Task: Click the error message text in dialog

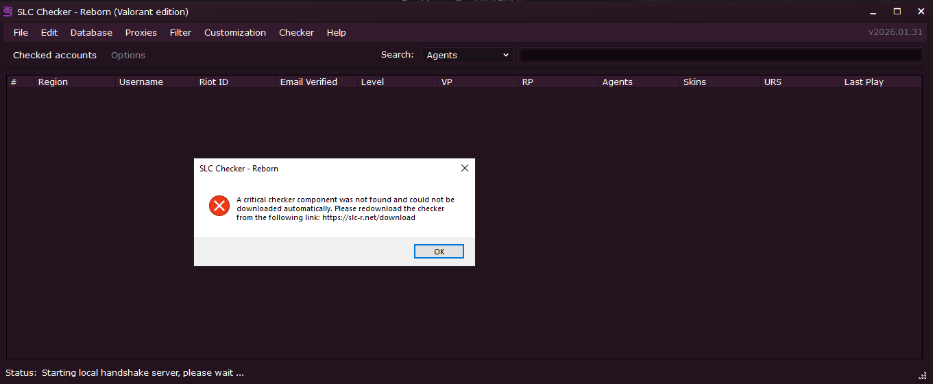Action: [346, 208]
